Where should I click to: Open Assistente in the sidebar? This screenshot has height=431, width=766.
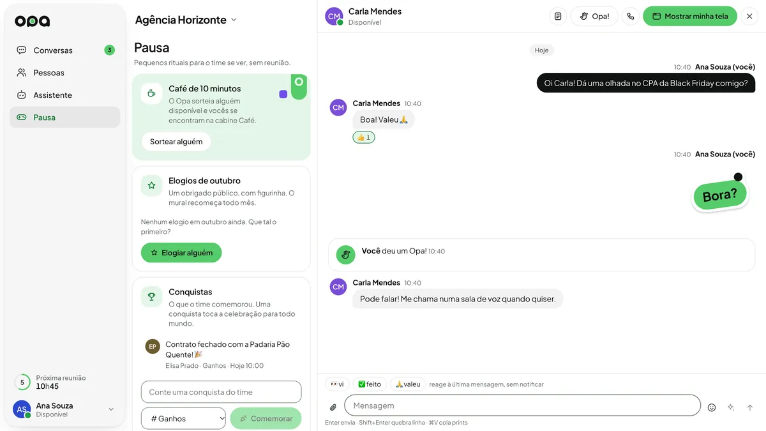tap(64, 95)
